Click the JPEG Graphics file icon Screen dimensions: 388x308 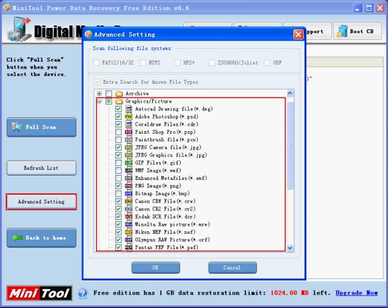129,155
